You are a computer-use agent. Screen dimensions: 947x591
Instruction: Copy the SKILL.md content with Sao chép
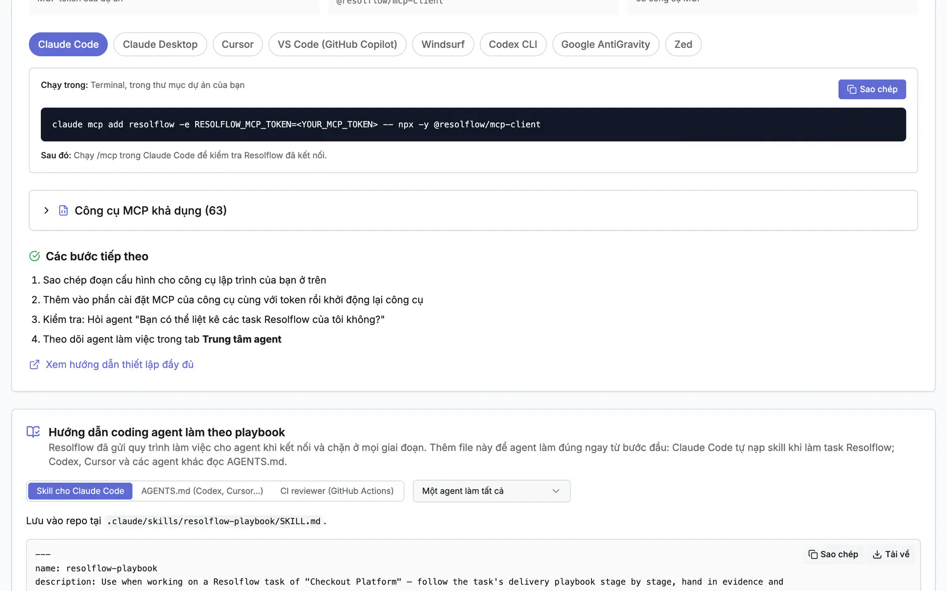coord(833,555)
